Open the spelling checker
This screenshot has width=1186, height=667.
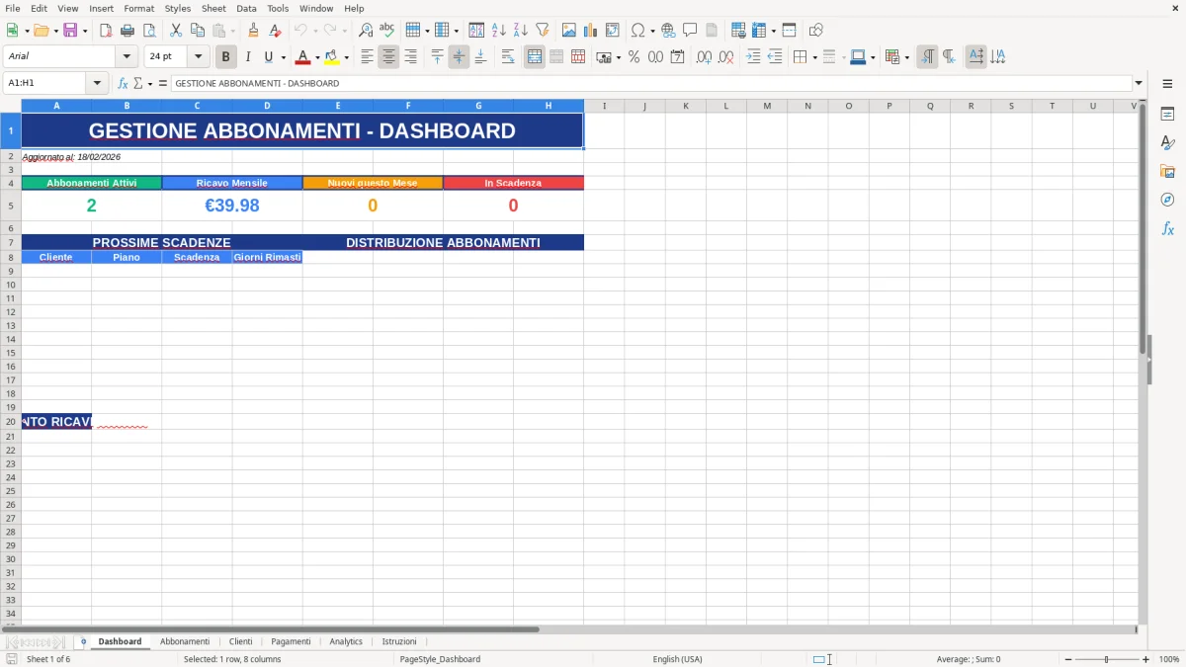[x=386, y=30]
